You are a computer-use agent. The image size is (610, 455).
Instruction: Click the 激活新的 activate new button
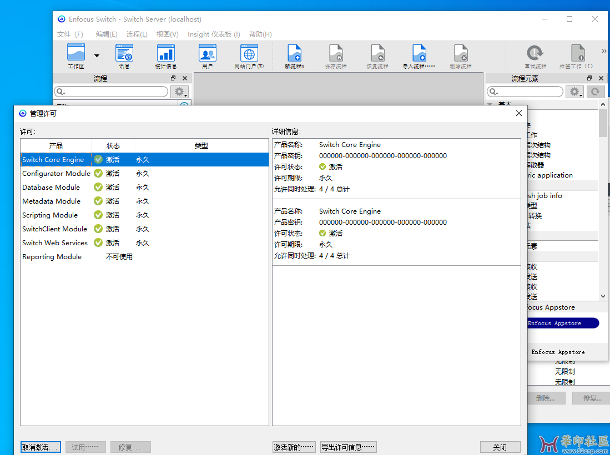click(294, 447)
